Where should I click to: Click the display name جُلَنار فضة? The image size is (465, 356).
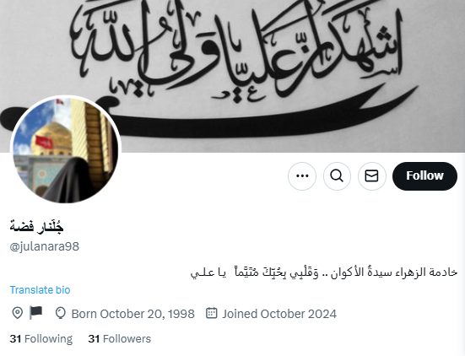(x=37, y=227)
